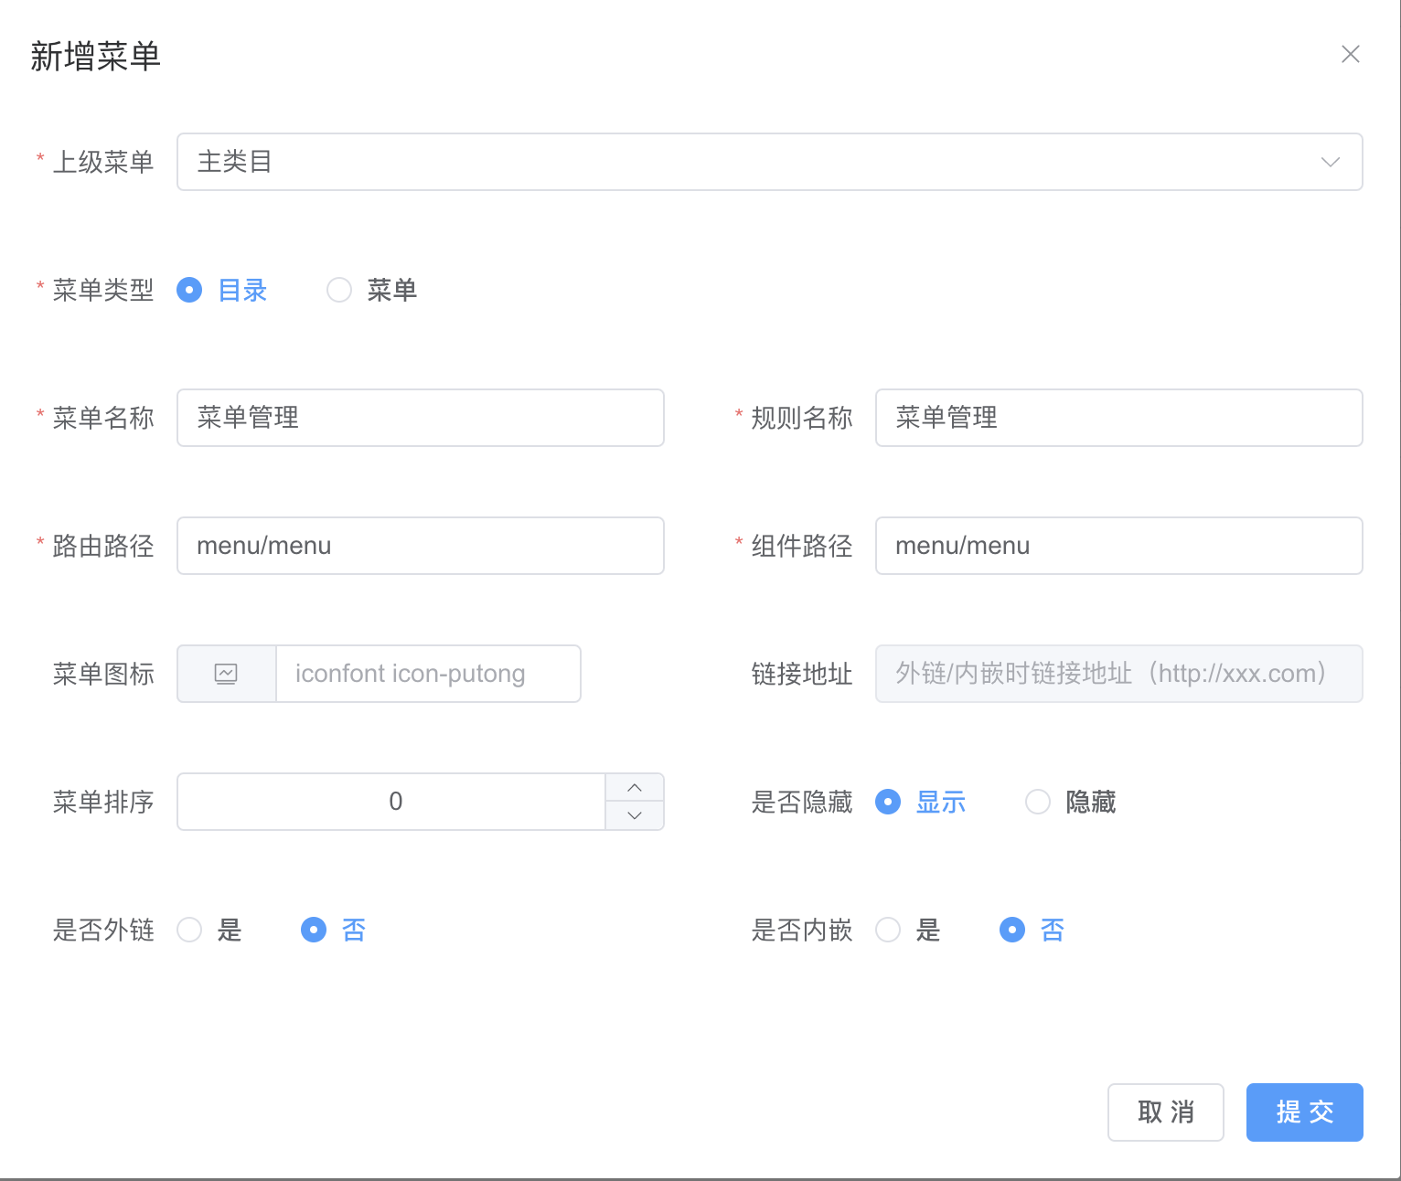The width and height of the screenshot is (1401, 1181).
Task: Click the 菜单排序 field label
Action: [103, 802]
